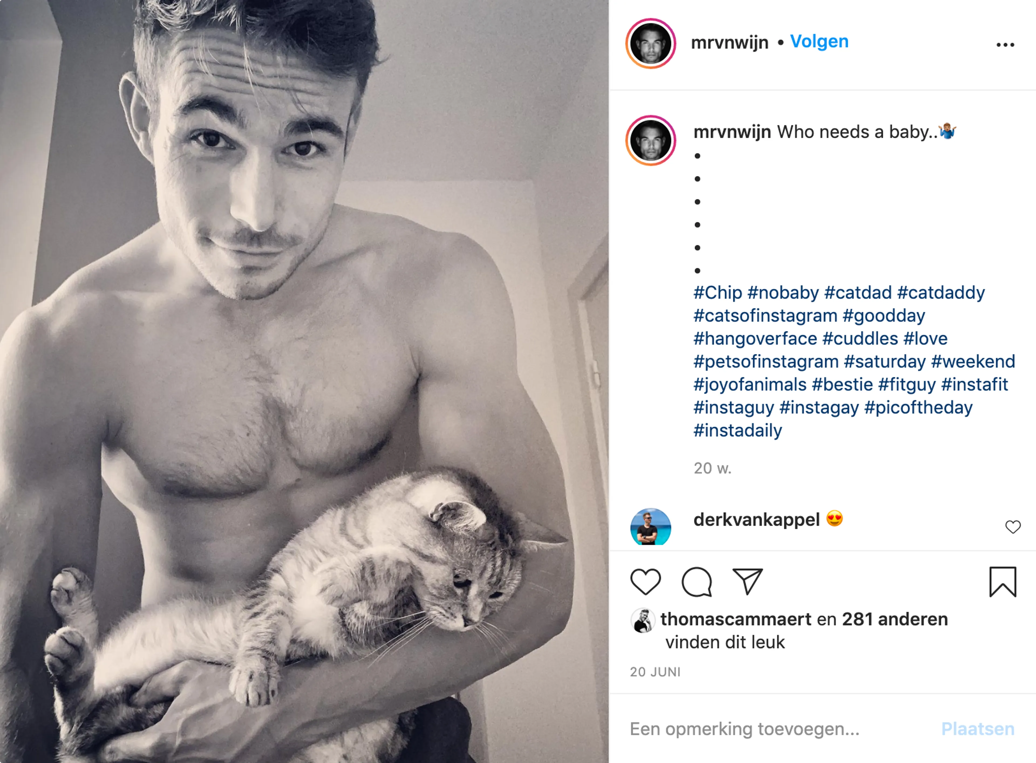The image size is (1036, 763).
Task: Click the black-and-white post photo
Action: pyautogui.click(x=304, y=381)
